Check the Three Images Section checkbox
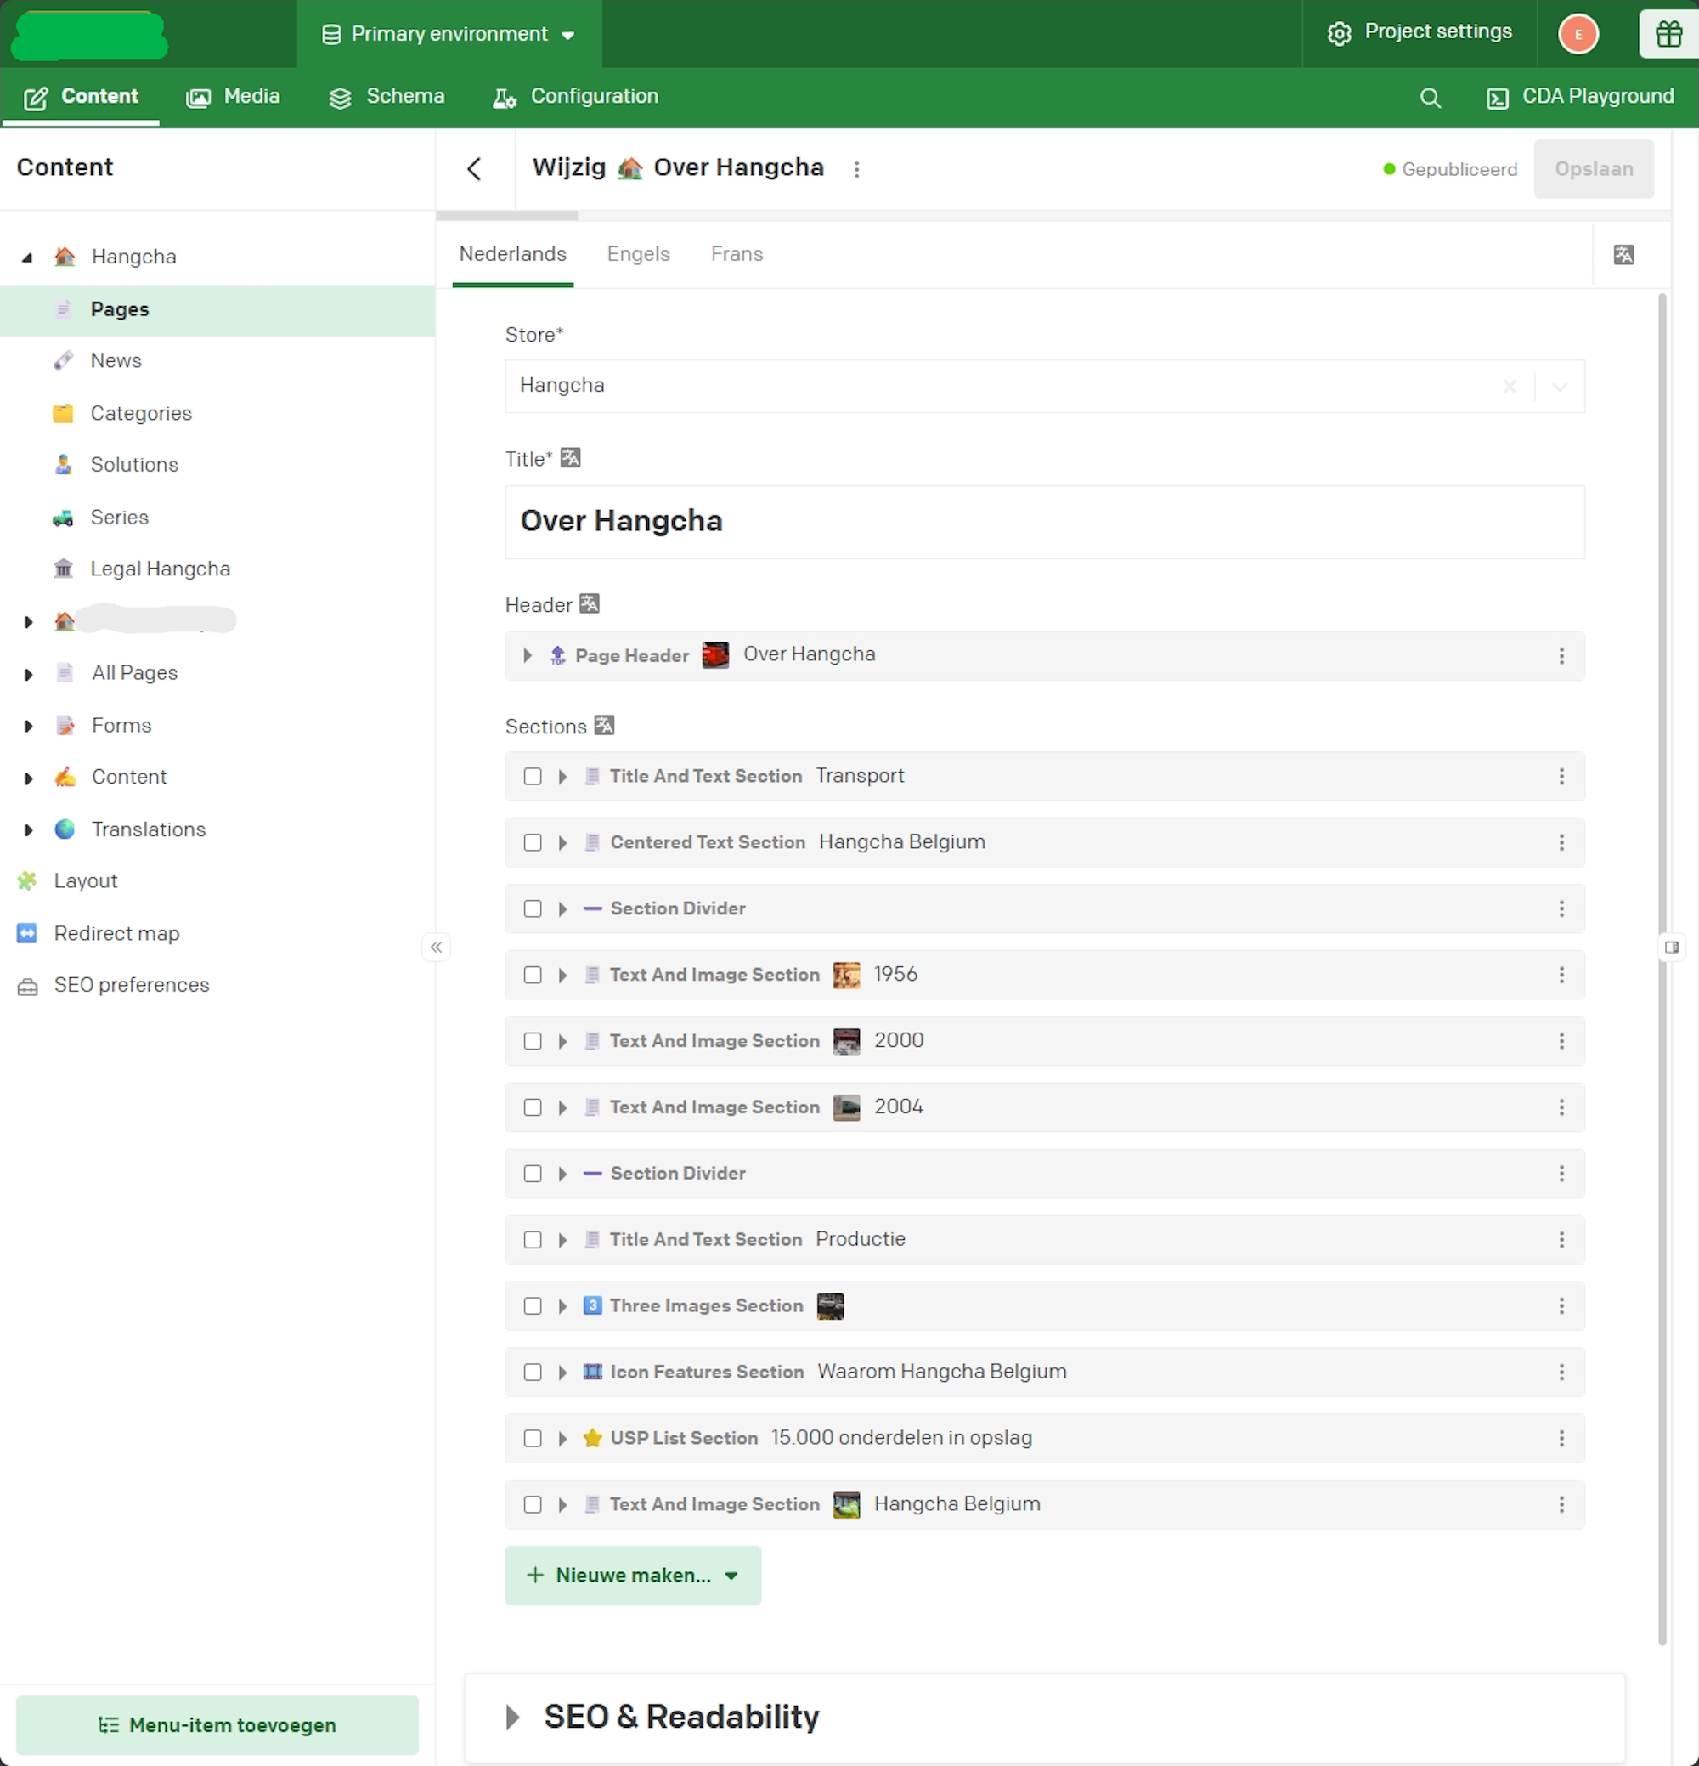The image size is (1699, 1766). 533,1306
